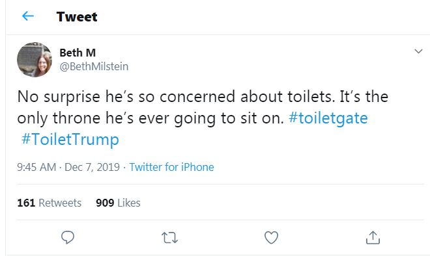Go back using the blue arrow
The width and height of the screenshot is (430, 256).
tap(28, 16)
